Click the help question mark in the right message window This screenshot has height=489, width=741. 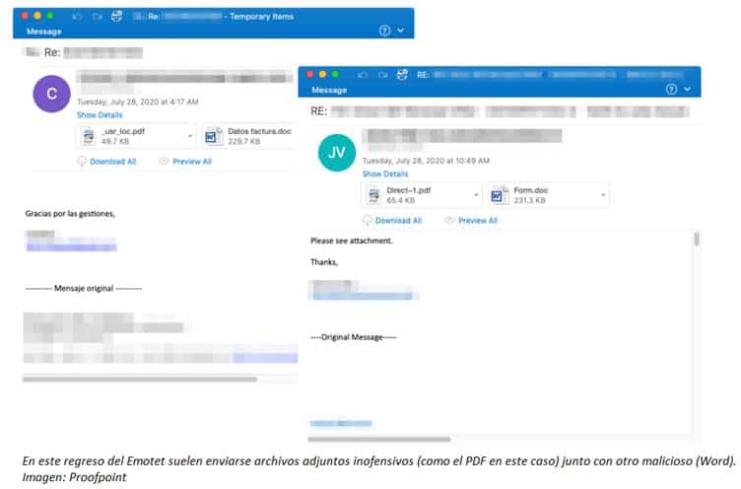pyautogui.click(x=672, y=89)
